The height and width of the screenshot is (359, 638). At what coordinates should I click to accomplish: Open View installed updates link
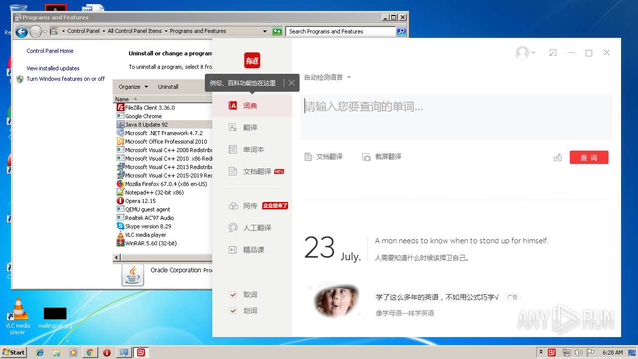tap(53, 68)
